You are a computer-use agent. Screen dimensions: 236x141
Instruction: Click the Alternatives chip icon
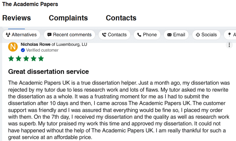8,35
